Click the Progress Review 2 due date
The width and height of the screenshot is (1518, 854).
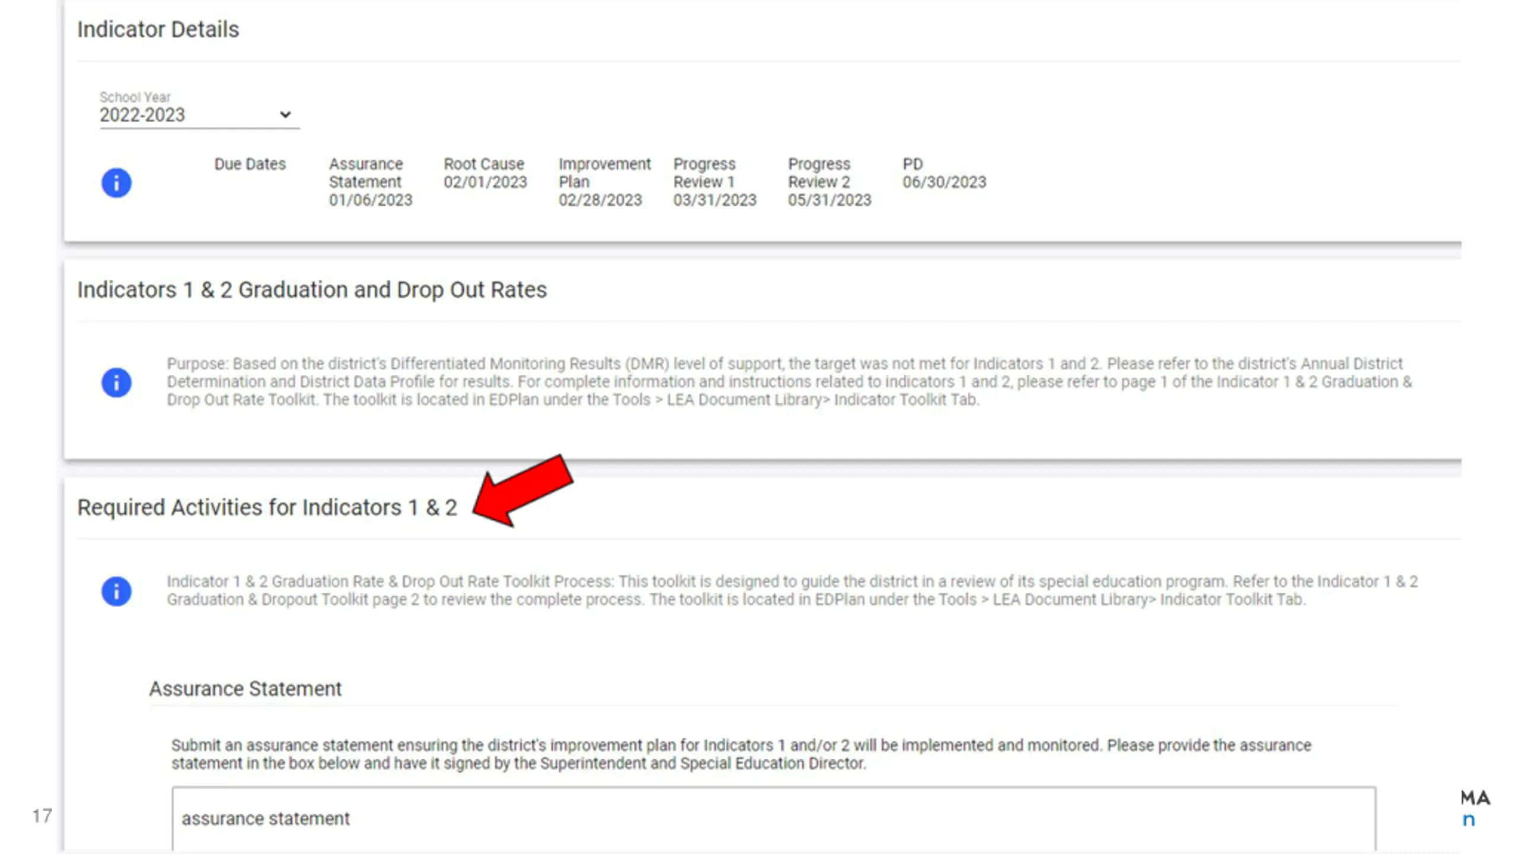coord(830,200)
